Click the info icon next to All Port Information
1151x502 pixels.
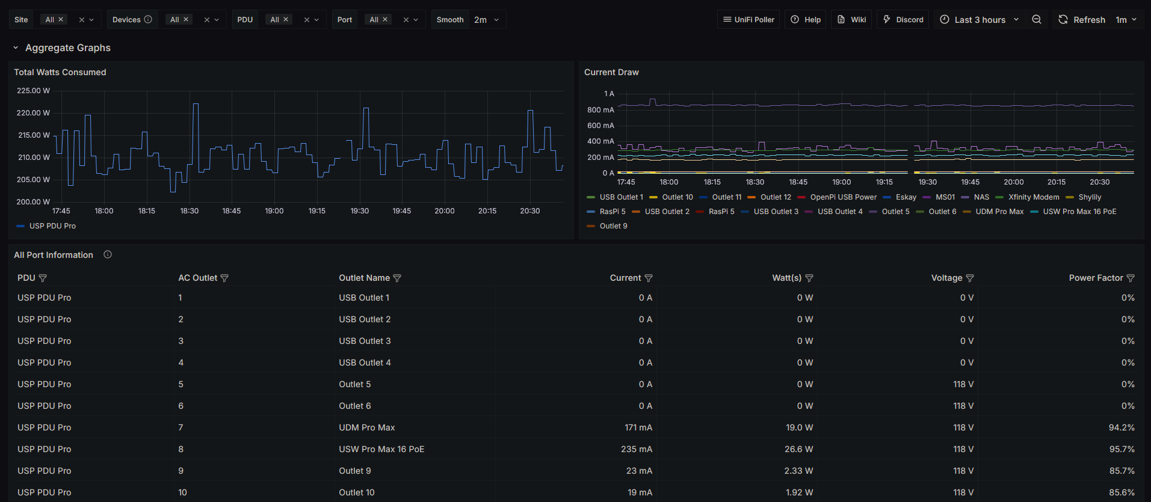click(x=108, y=255)
